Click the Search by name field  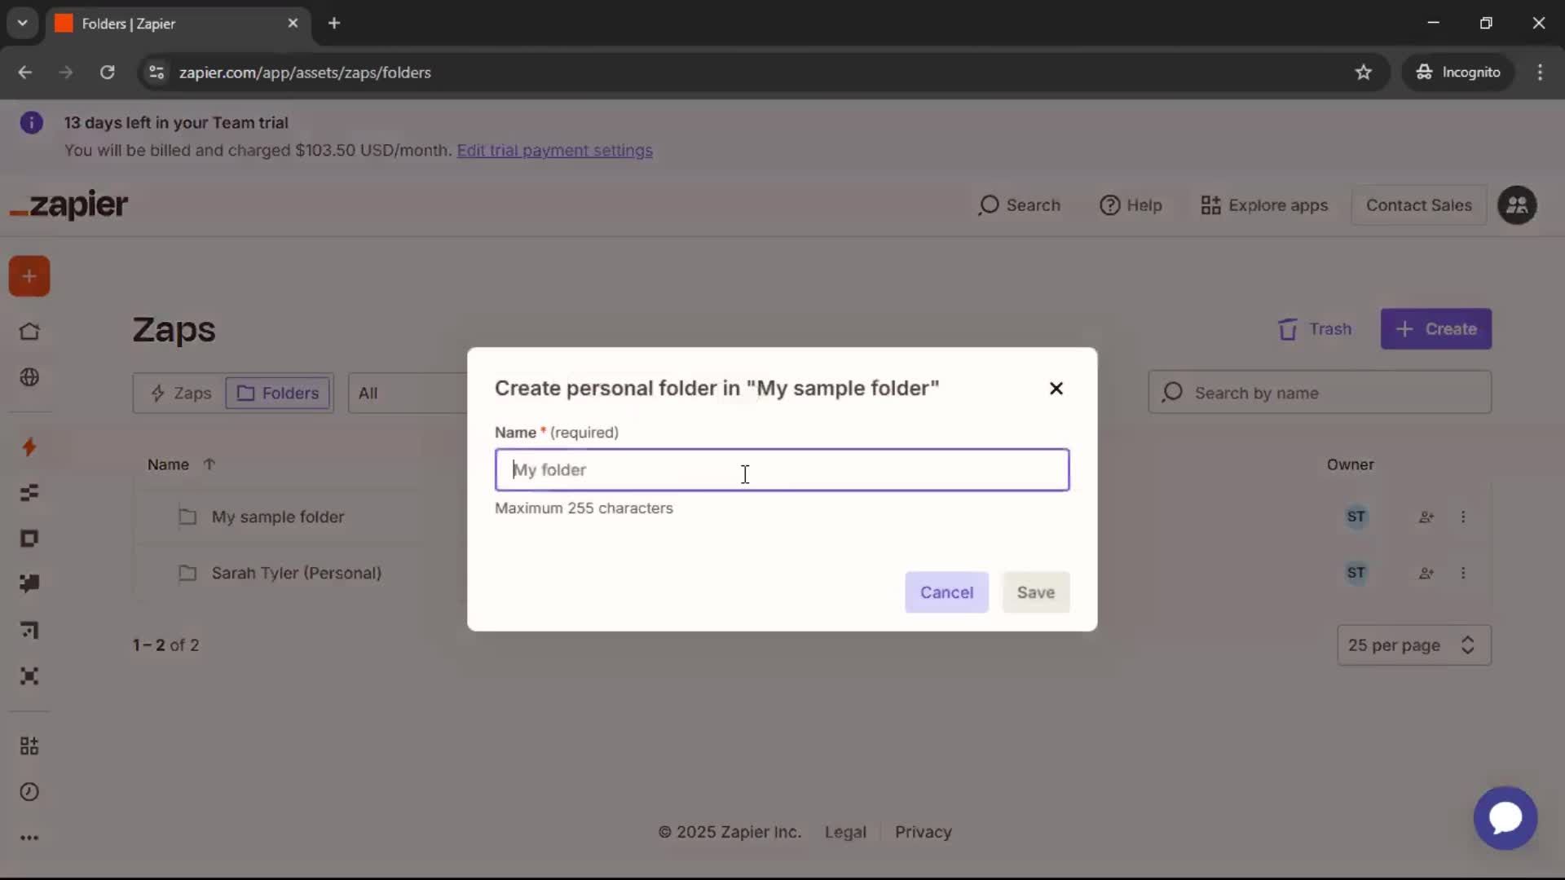pos(1320,393)
